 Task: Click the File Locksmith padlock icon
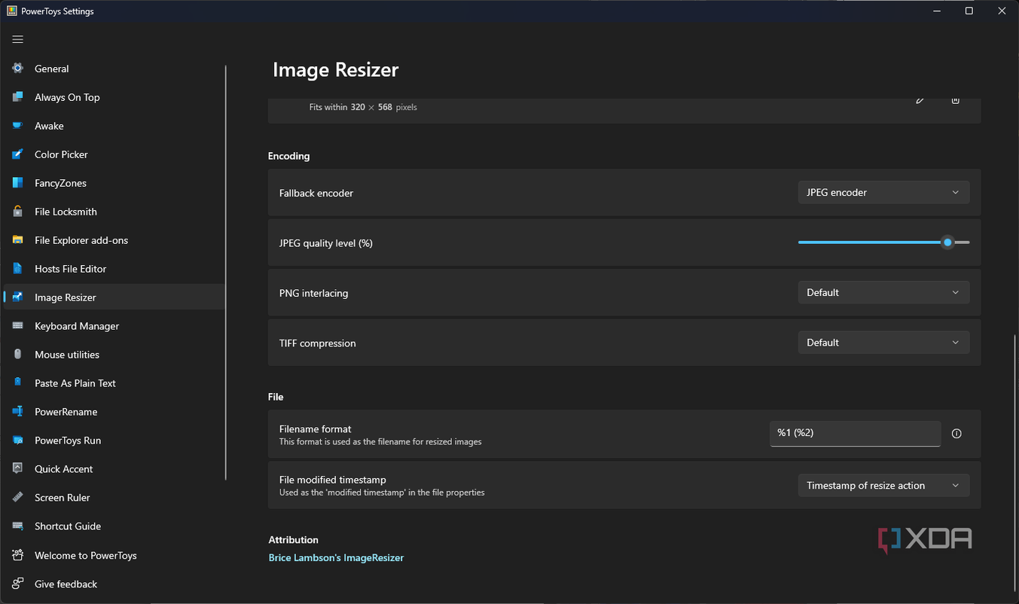tap(18, 212)
